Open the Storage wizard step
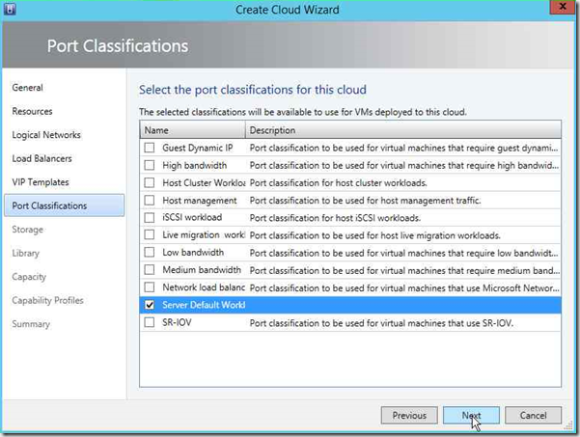This screenshot has height=437, width=580. click(27, 230)
